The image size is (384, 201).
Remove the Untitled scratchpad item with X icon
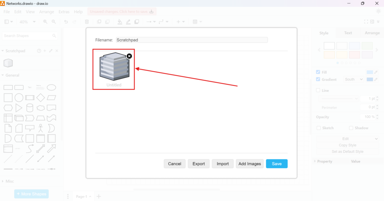click(129, 56)
